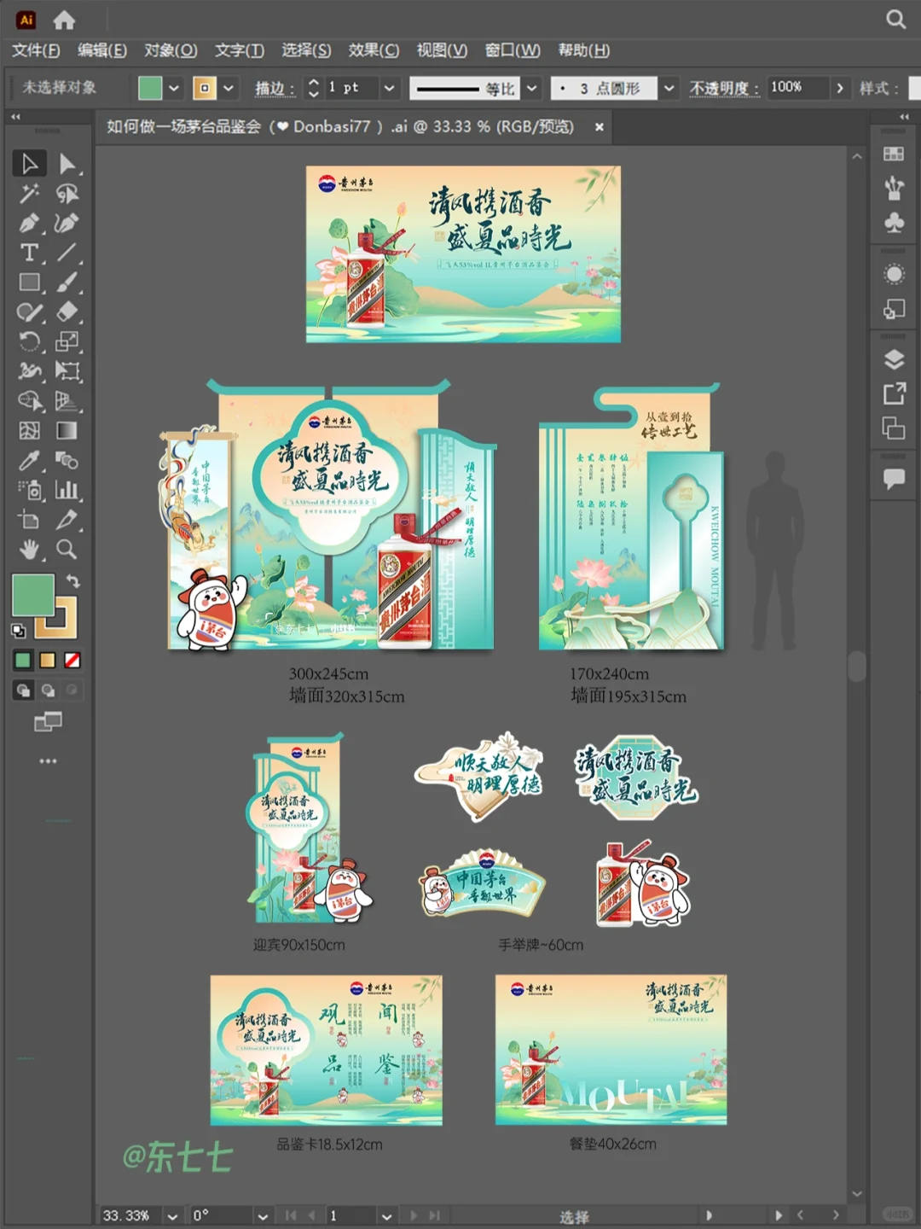Select the Blend tool
The height and width of the screenshot is (1229, 921).
tap(67, 461)
